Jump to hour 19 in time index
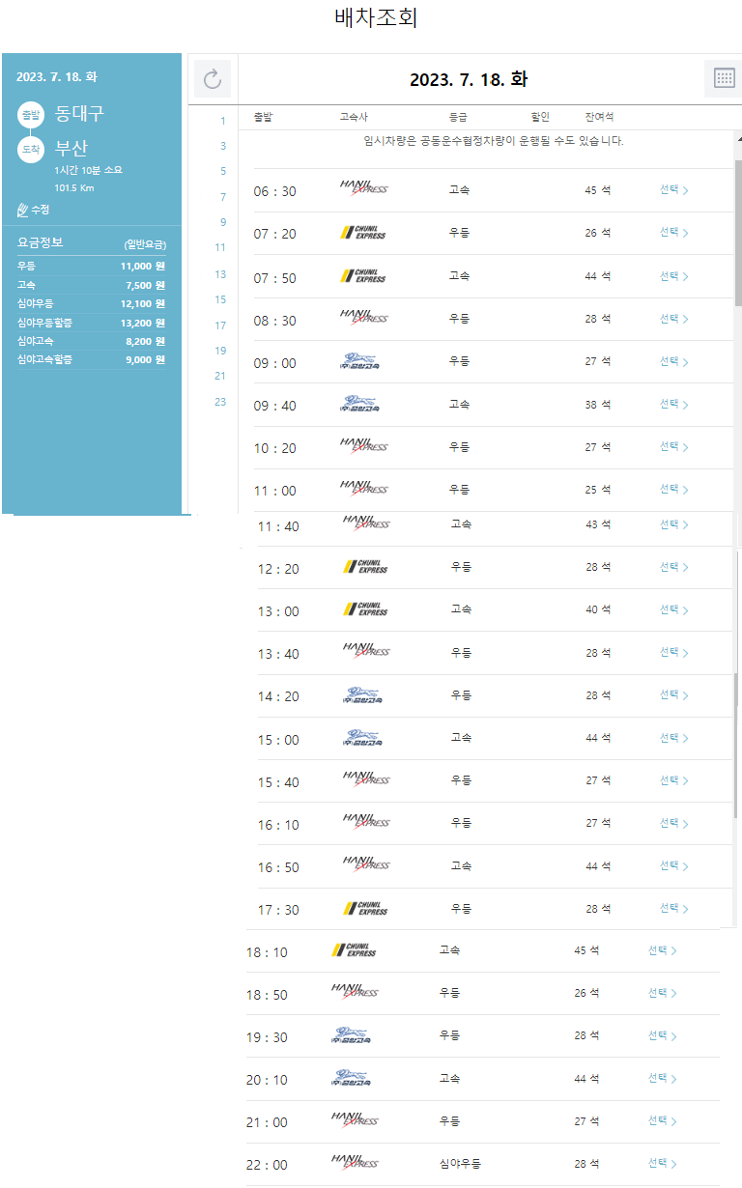The image size is (742, 1188). 220,351
